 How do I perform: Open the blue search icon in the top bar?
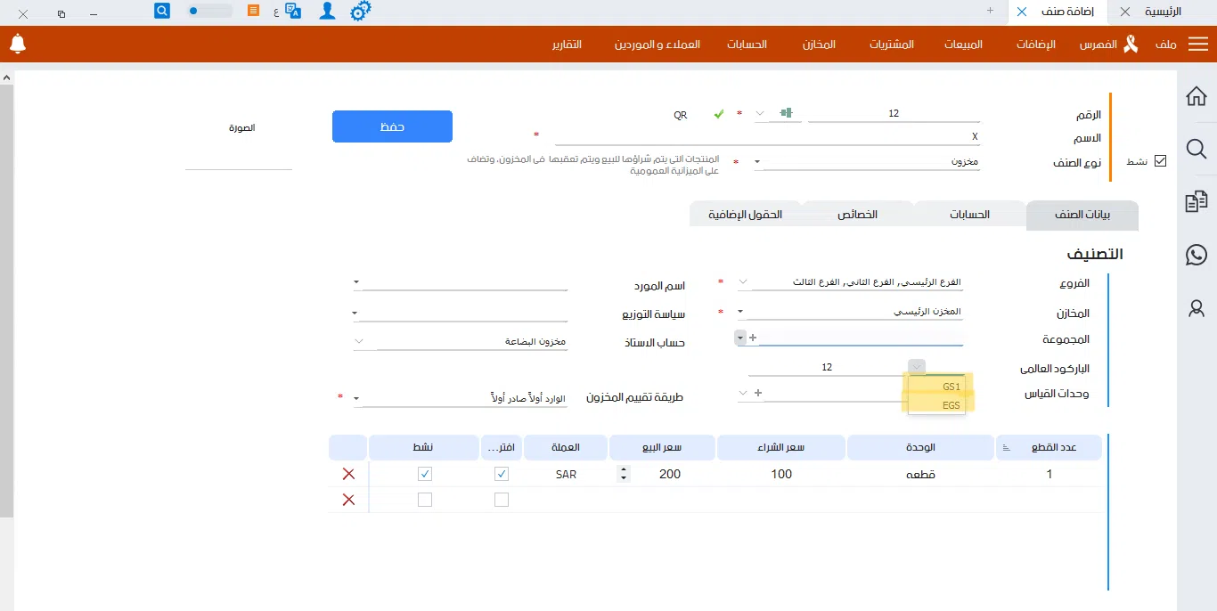160,10
